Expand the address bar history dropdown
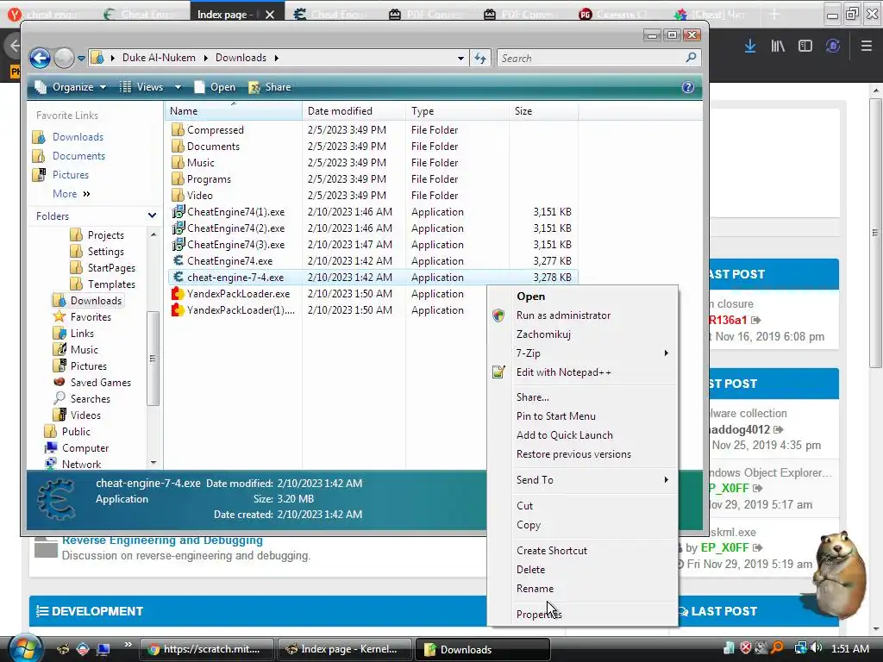Screen dimensions: 883x662 point(460,58)
